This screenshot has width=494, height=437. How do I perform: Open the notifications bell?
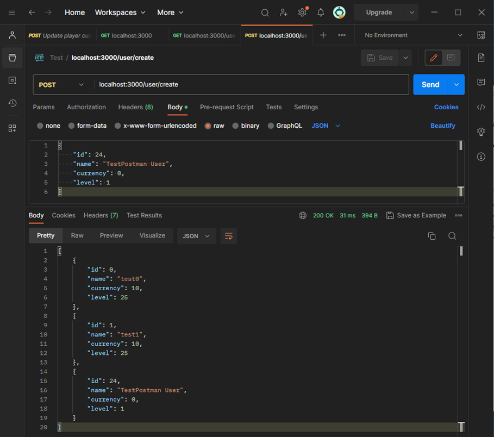[x=321, y=13]
